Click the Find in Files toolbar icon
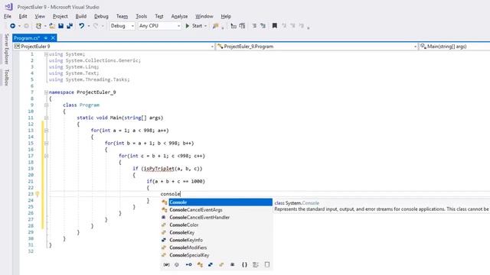 click(216, 26)
